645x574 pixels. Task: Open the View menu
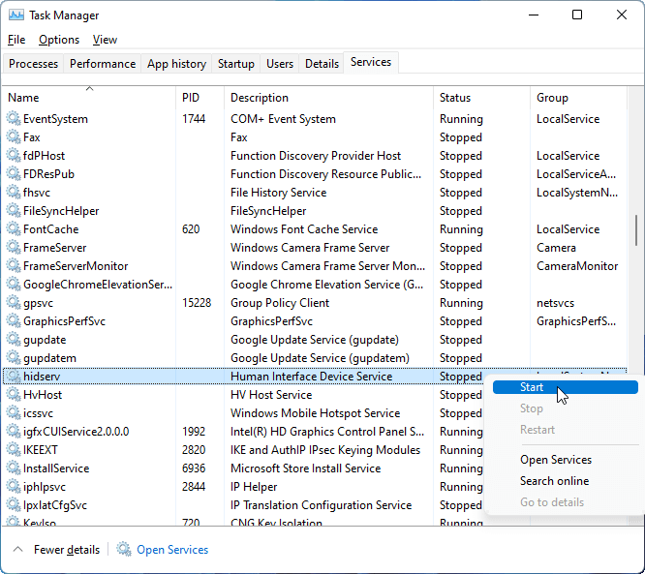105,40
